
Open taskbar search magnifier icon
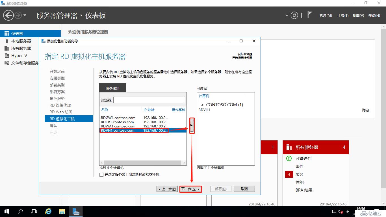coord(20,211)
